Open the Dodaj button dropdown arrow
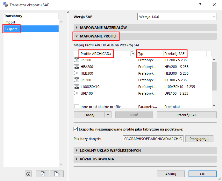 tap(108, 115)
